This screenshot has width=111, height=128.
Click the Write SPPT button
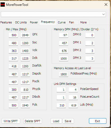11,121
